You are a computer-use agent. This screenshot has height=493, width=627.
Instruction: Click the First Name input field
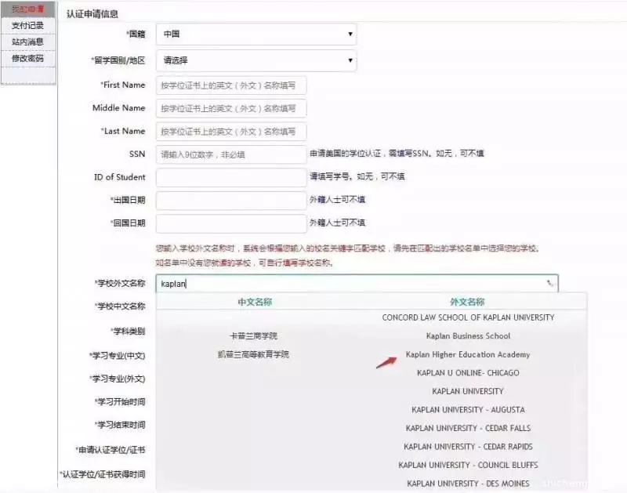231,85
